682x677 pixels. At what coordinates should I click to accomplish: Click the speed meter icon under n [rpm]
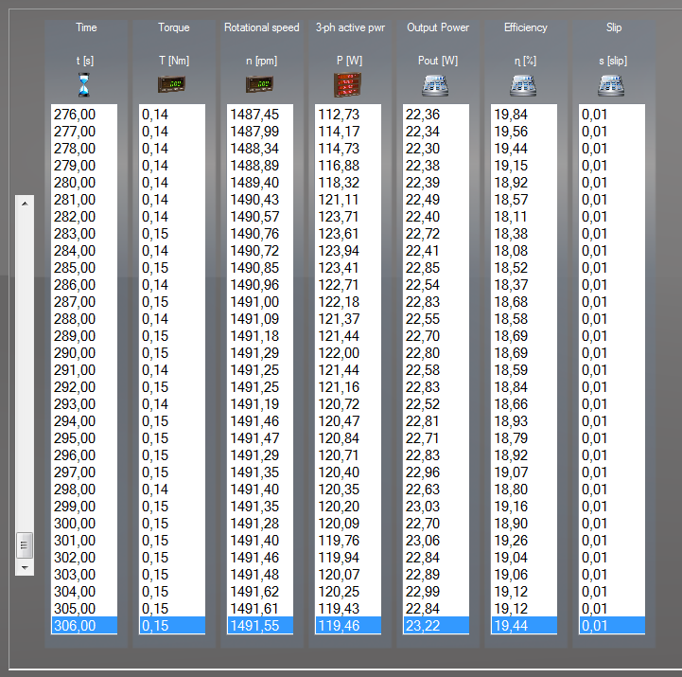click(x=259, y=84)
